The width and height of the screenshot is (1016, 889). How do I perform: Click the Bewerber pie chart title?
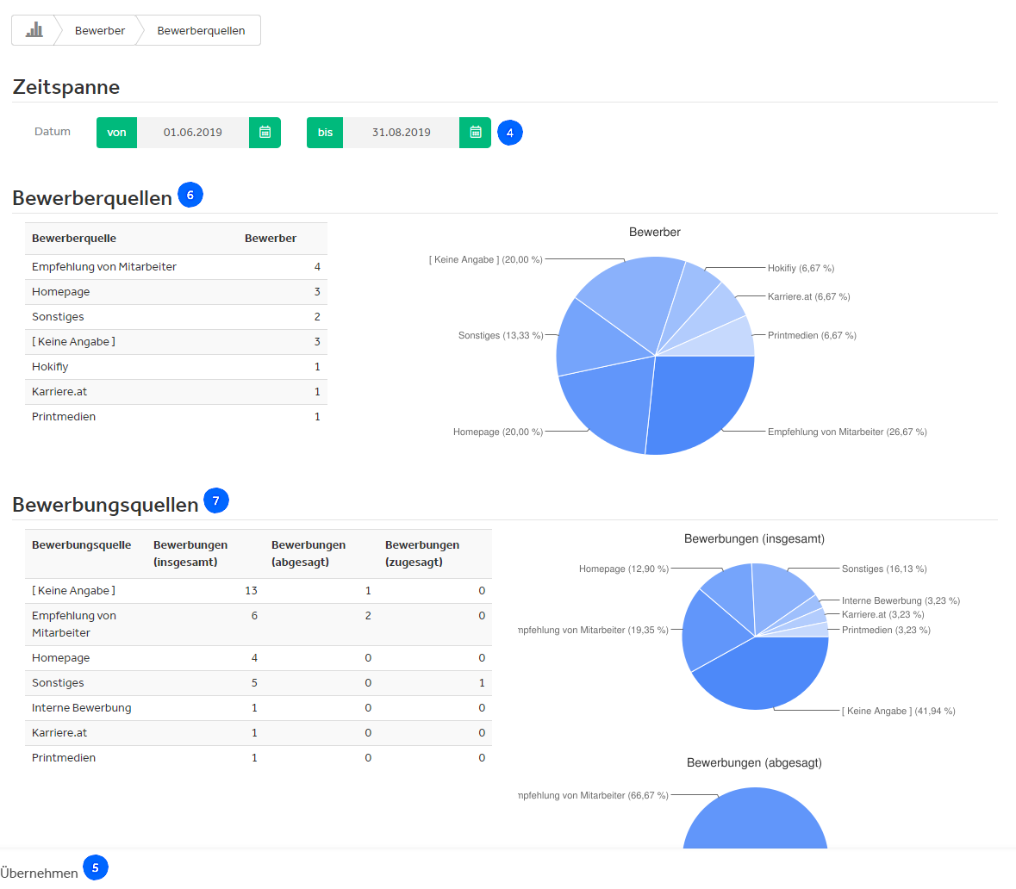(654, 232)
